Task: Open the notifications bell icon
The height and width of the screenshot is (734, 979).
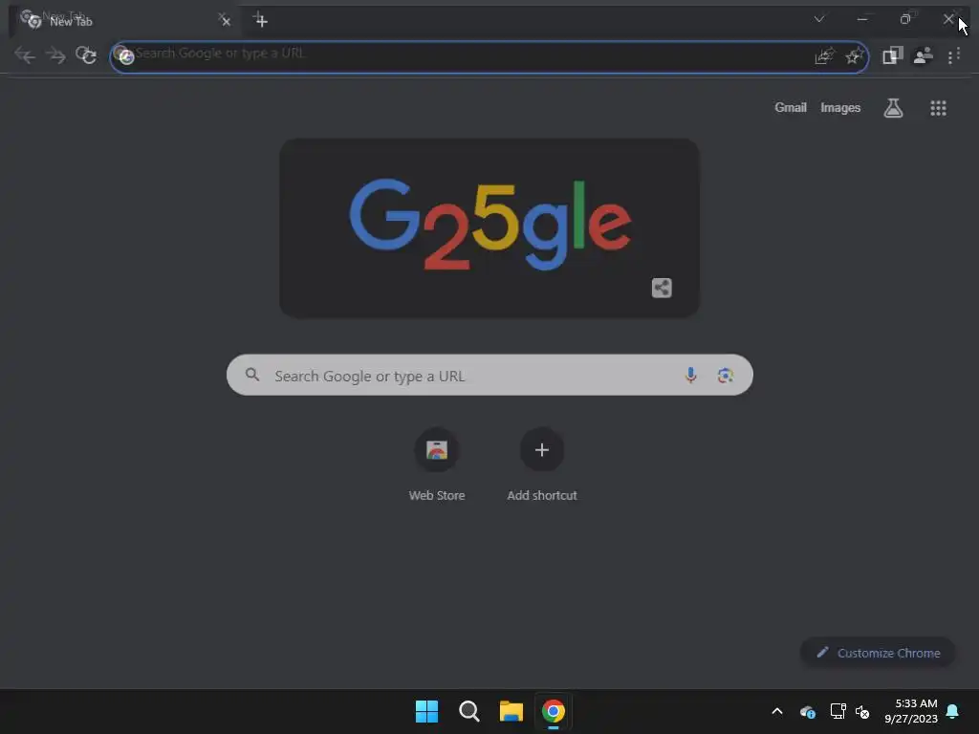Action: [953, 711]
